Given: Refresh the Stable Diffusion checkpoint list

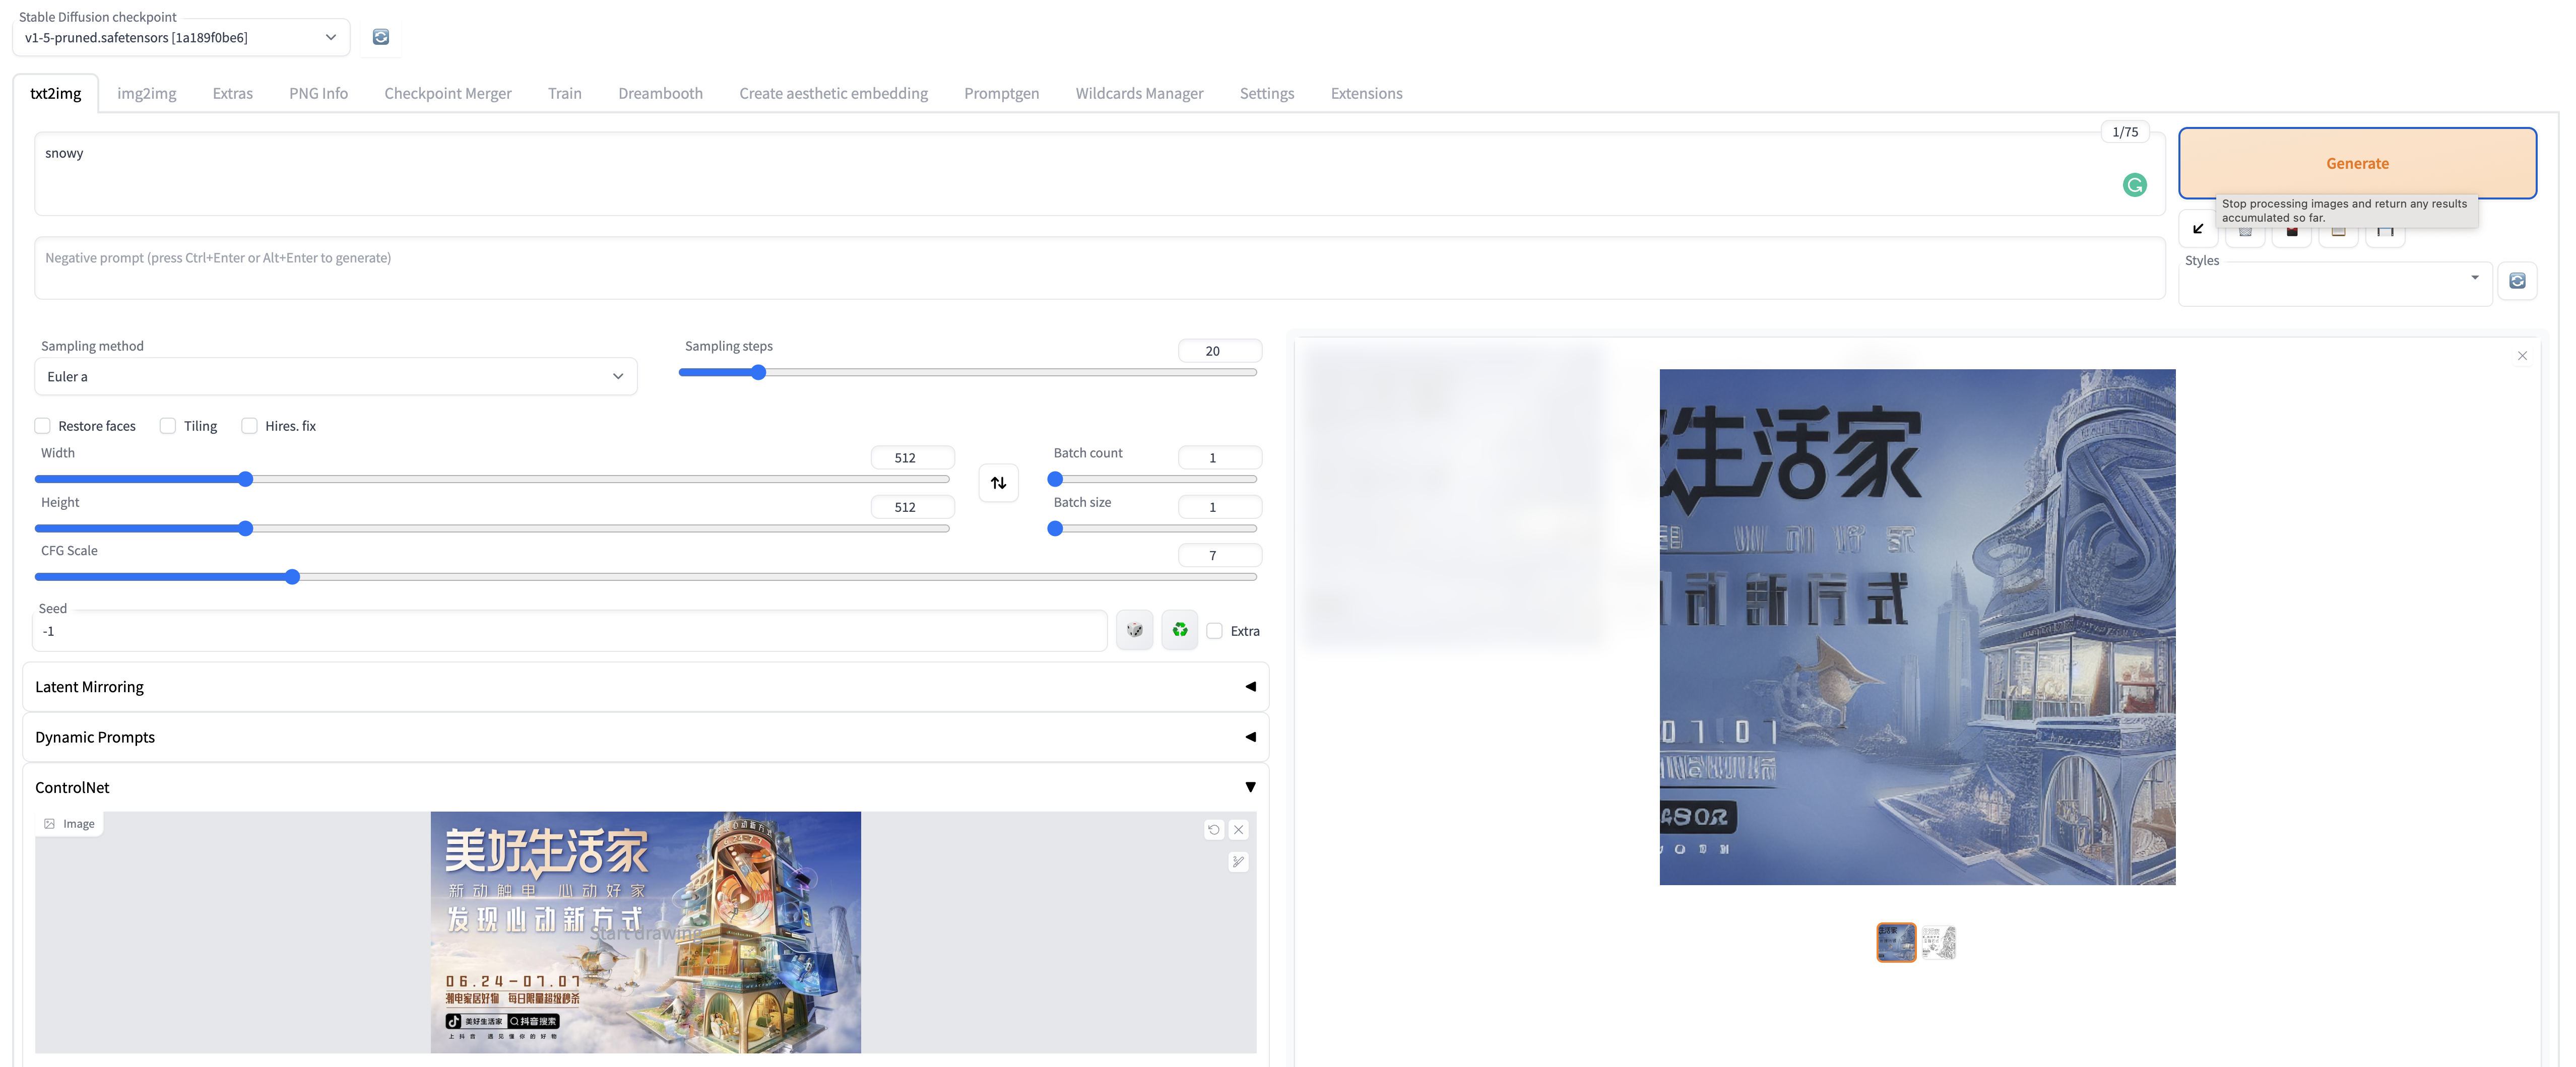Looking at the screenshot, I should pos(380,37).
